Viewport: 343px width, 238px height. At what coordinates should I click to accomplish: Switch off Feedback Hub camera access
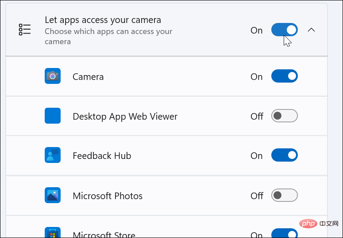(285, 155)
